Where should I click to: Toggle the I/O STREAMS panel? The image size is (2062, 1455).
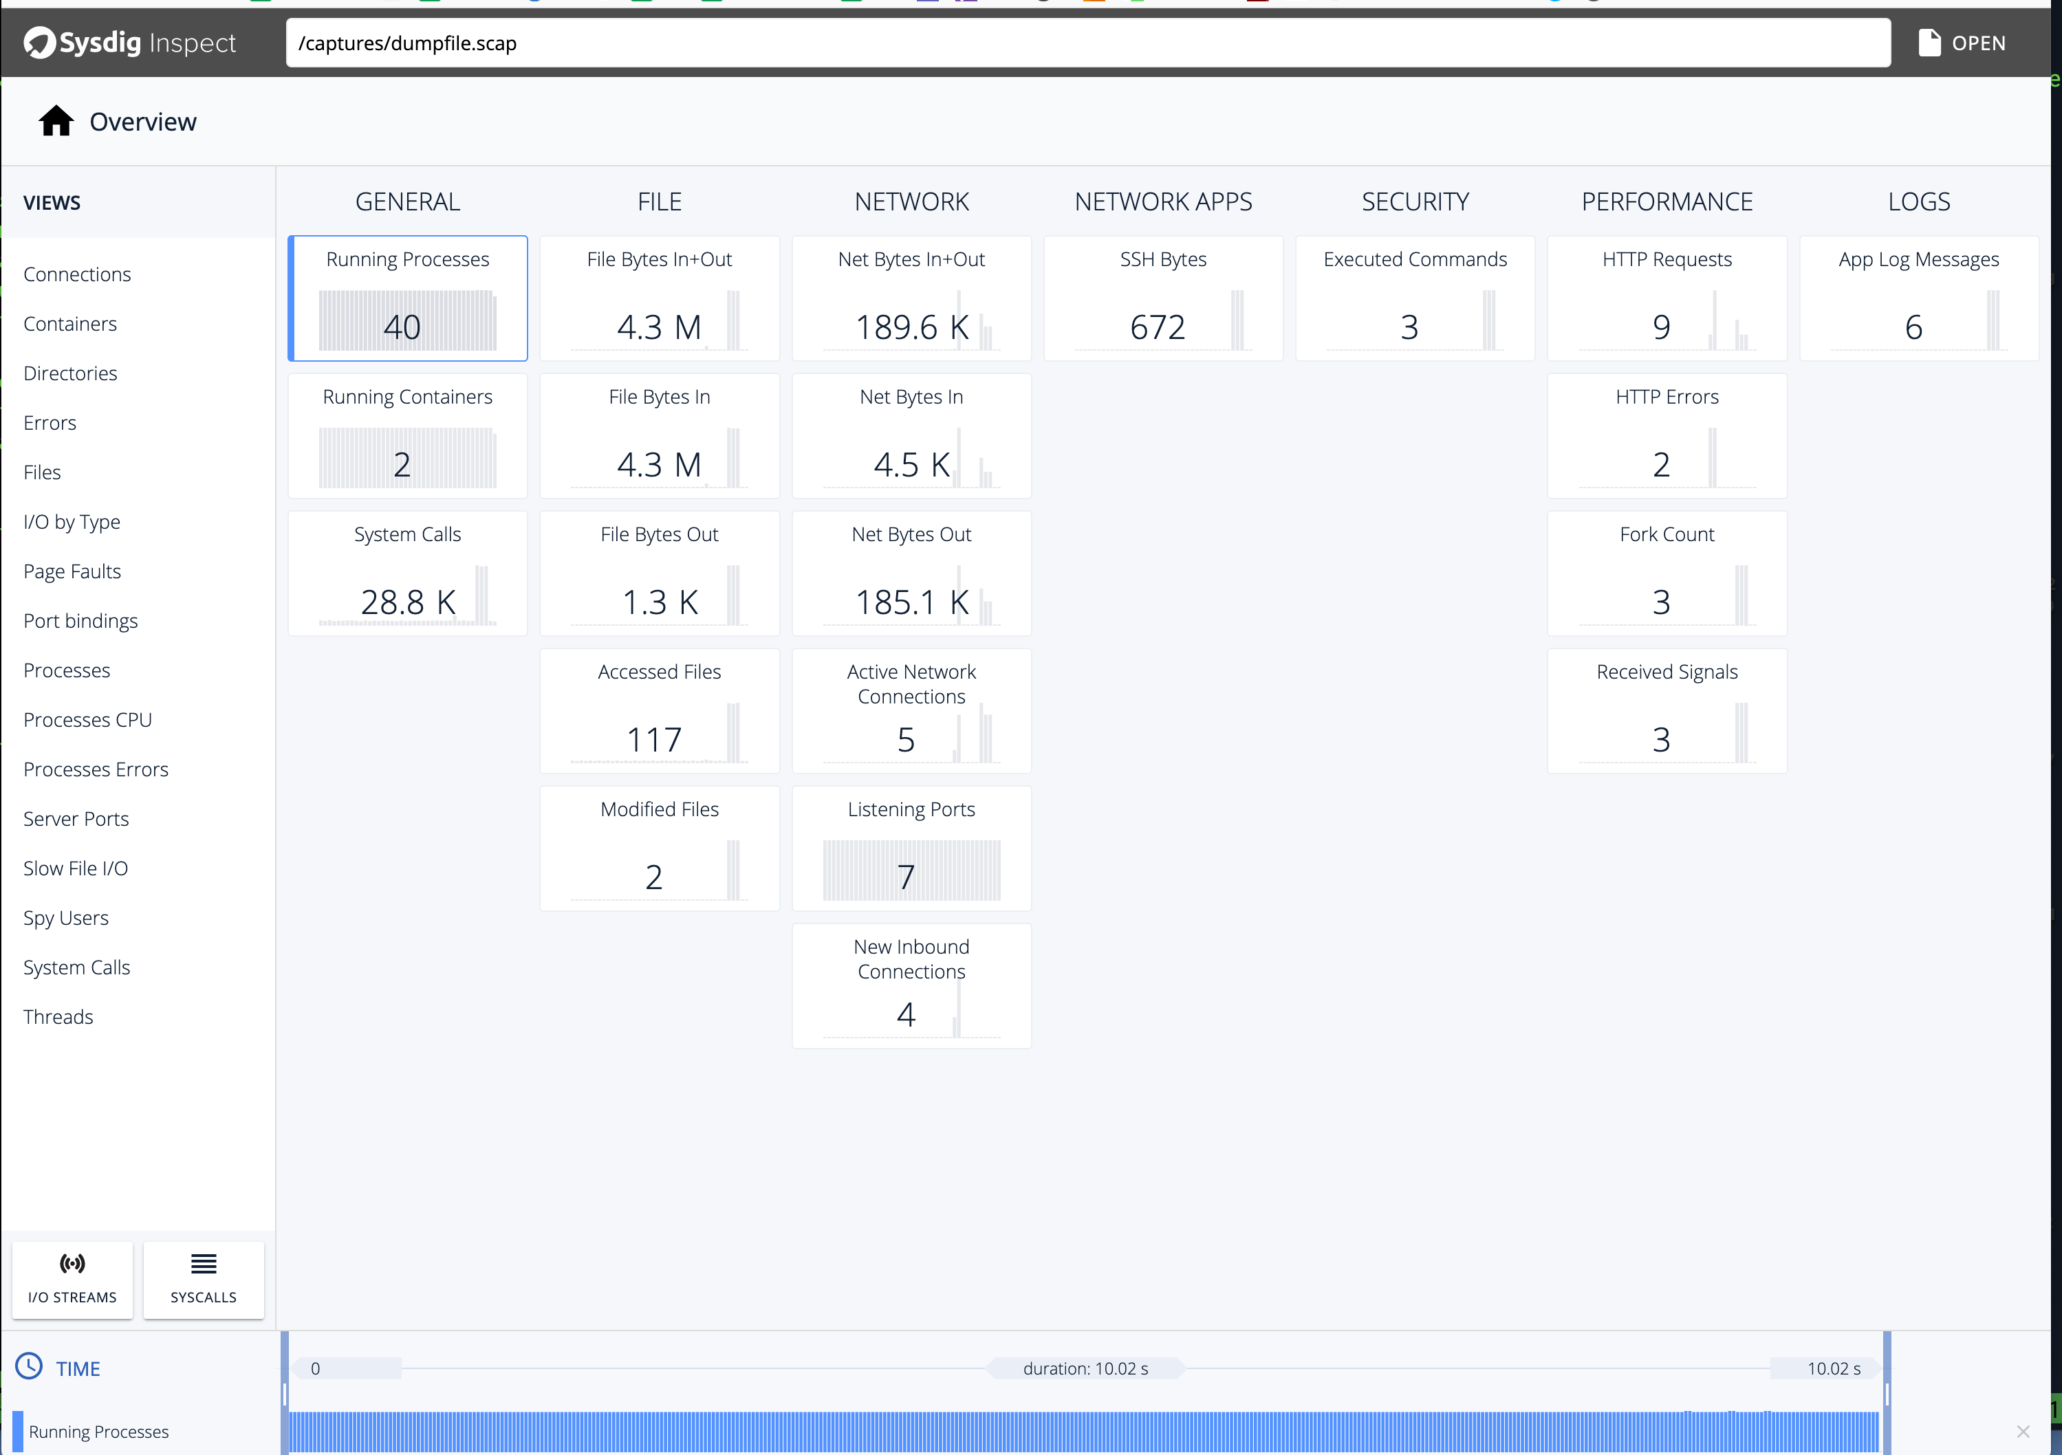(x=72, y=1279)
